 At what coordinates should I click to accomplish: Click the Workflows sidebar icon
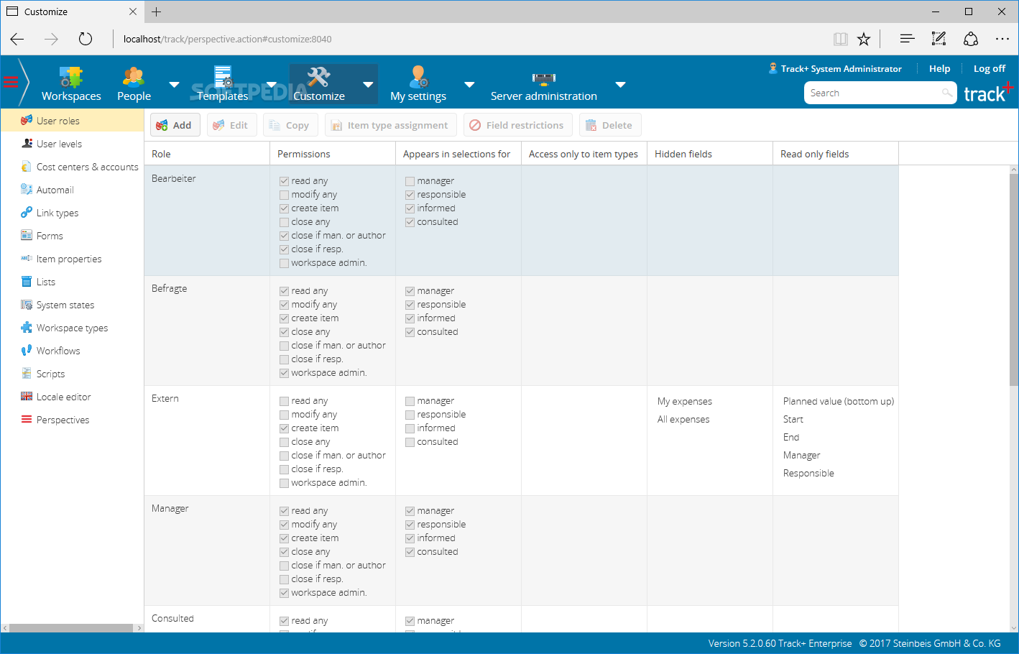pyautogui.click(x=27, y=351)
